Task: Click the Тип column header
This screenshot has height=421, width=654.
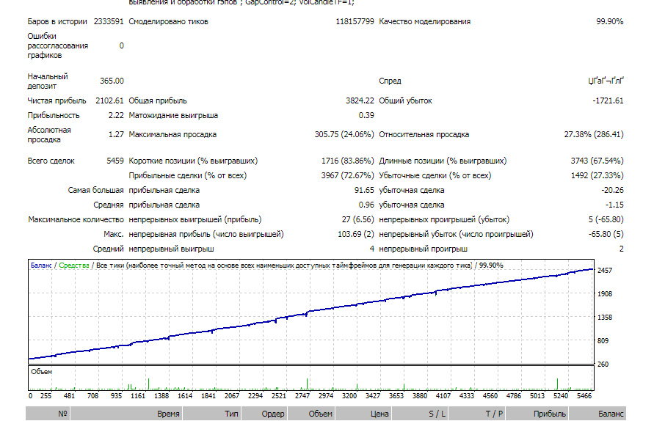Action: tap(211, 414)
